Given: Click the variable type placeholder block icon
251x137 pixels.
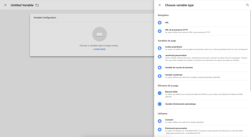Looking at the screenshot, I should click(x=100, y=34).
